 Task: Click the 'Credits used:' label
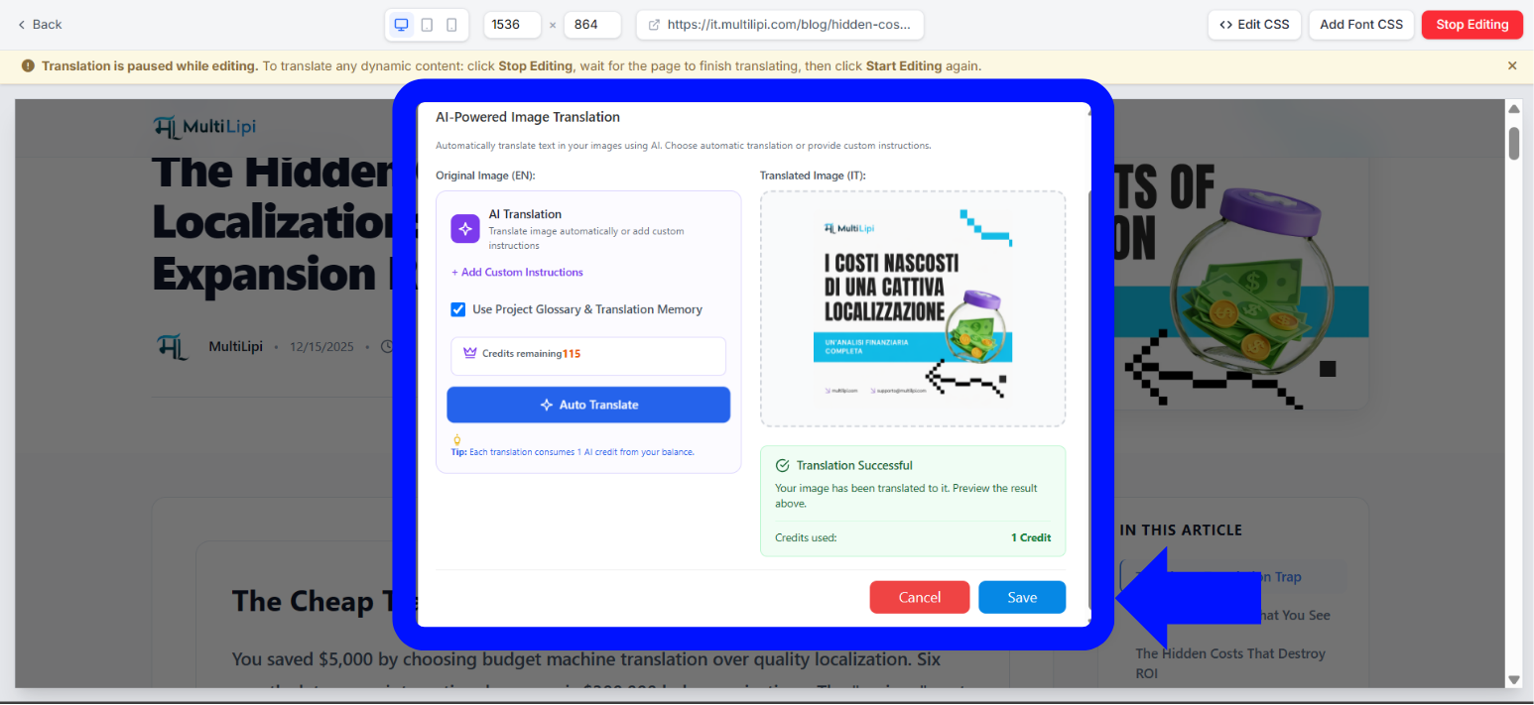coord(806,537)
